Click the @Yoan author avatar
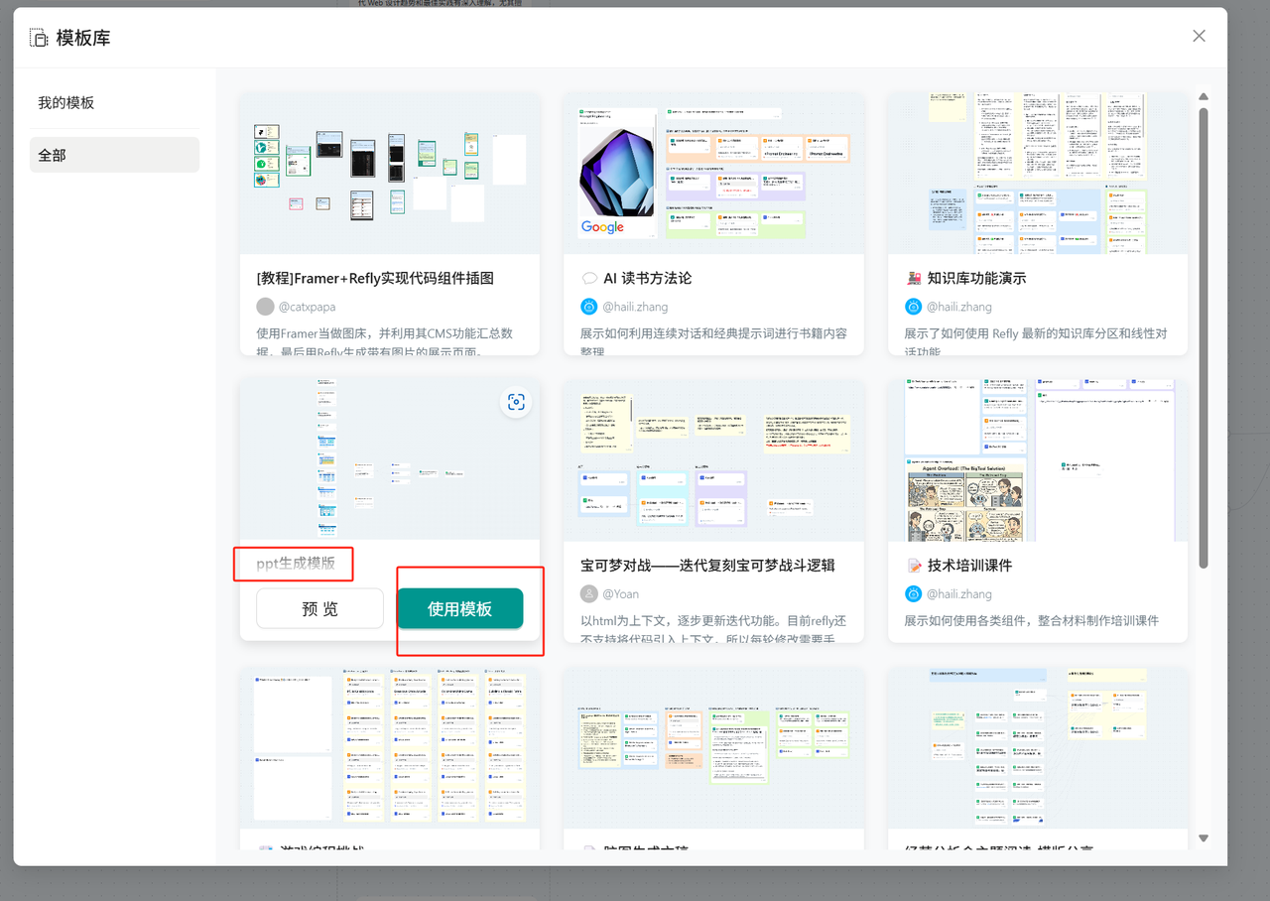 click(589, 593)
